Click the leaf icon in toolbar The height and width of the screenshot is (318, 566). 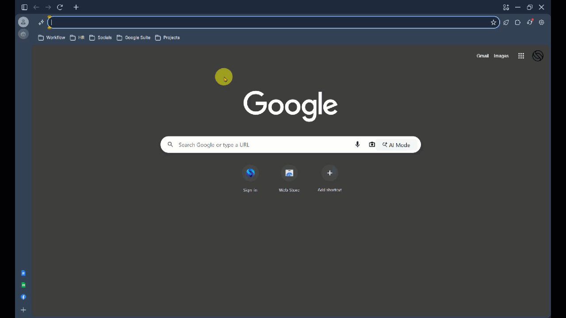coord(506,22)
